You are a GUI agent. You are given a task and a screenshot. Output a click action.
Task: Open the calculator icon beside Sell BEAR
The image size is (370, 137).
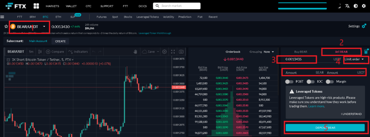pos(366,51)
